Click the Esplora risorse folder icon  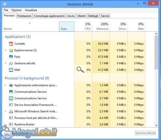[11, 50]
